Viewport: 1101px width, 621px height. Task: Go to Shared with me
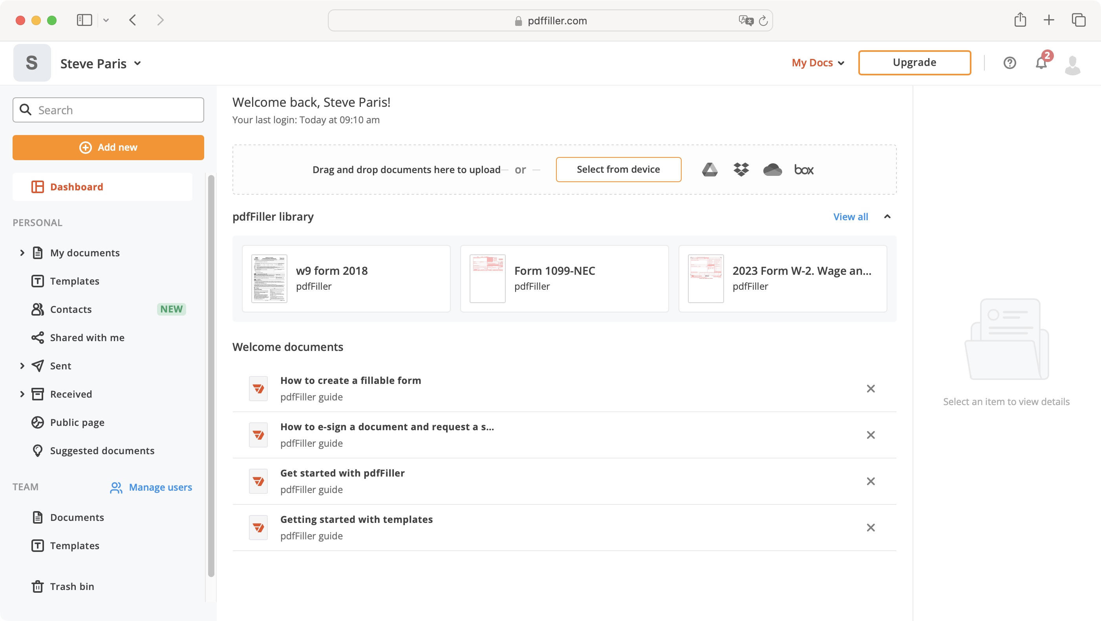pos(87,338)
